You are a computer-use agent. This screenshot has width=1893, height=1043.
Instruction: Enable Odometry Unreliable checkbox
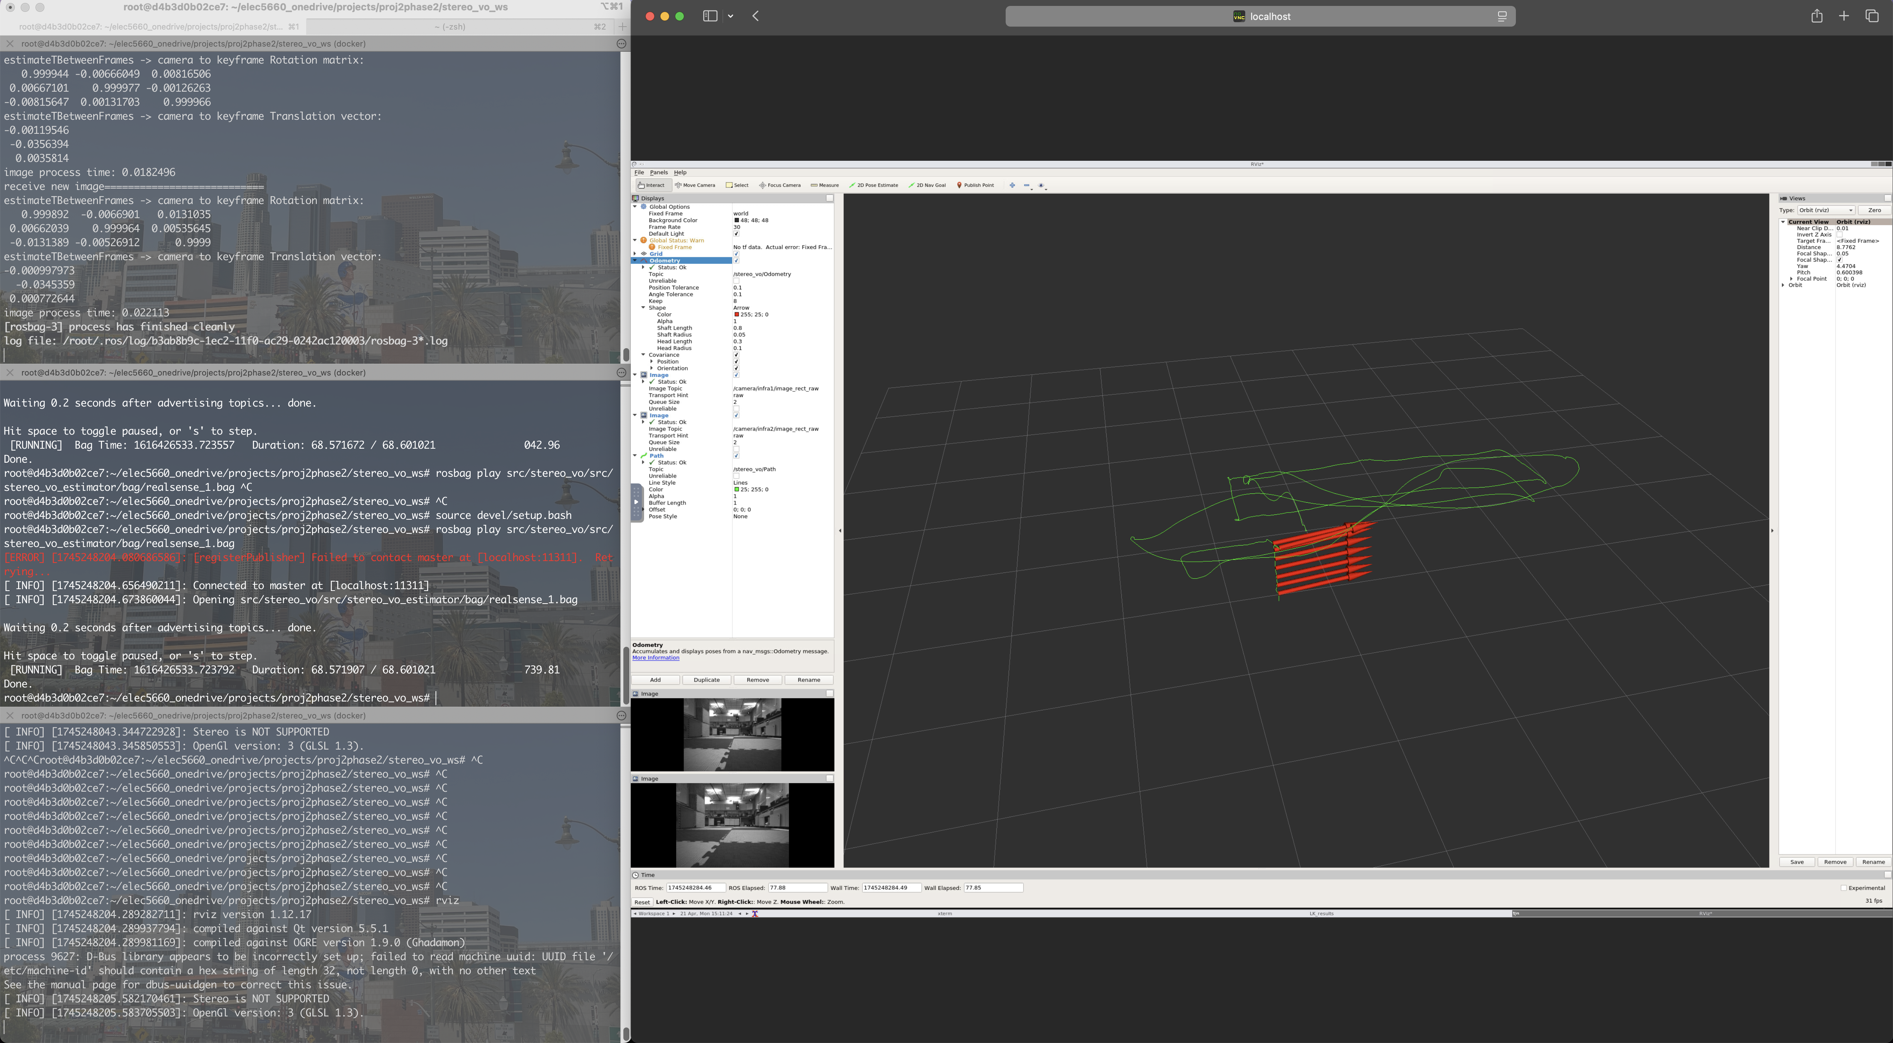coord(736,281)
